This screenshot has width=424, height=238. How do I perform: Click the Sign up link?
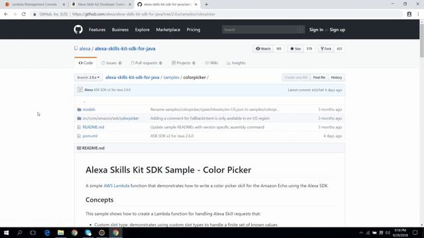337,30
